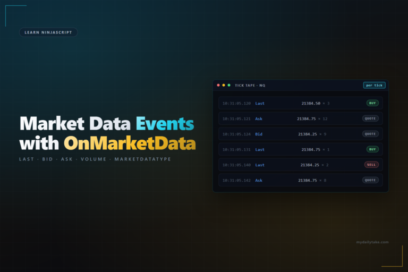Screen dimensions: 408x272
Task: Click the QUOTE tag on the 10:31:05.121 row
Action: coord(370,118)
